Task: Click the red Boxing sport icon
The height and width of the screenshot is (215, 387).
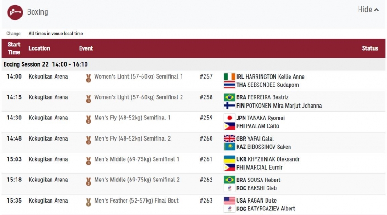Action: [15, 12]
